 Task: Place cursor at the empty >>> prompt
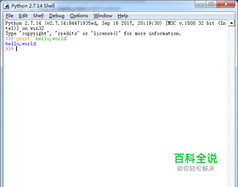[x=17, y=49]
